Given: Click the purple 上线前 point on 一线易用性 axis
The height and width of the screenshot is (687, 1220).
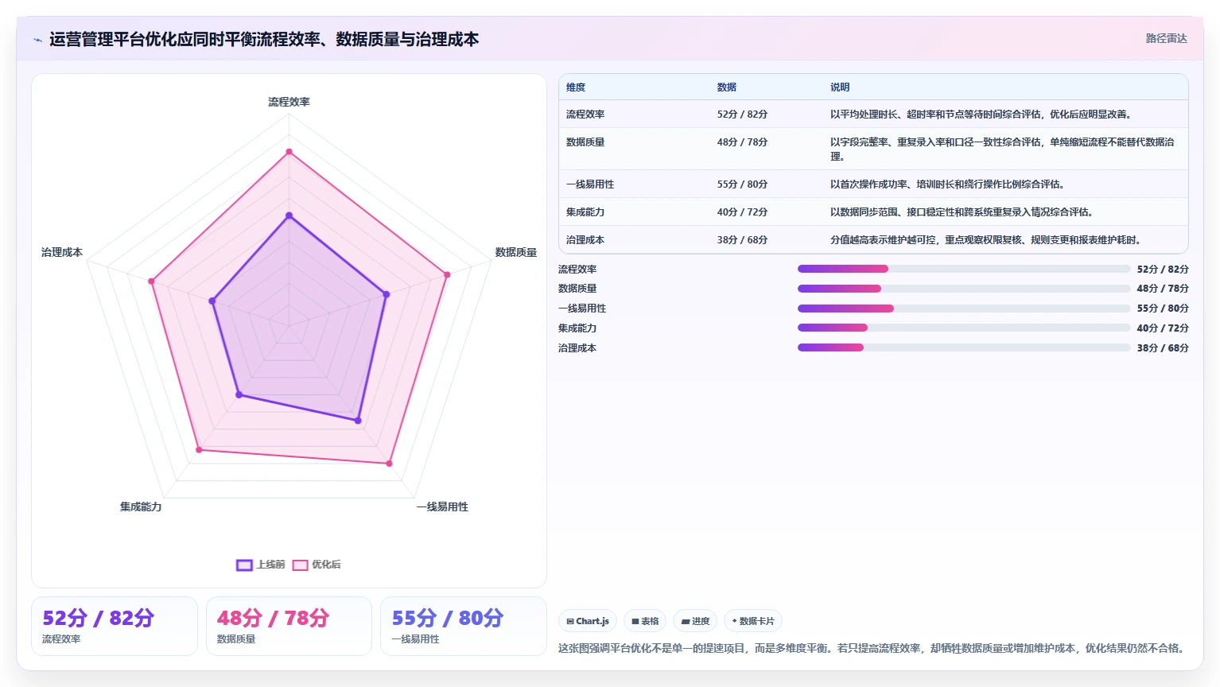Looking at the screenshot, I should [x=358, y=421].
